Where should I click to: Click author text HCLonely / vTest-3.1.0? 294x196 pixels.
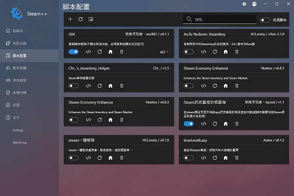point(268,34)
